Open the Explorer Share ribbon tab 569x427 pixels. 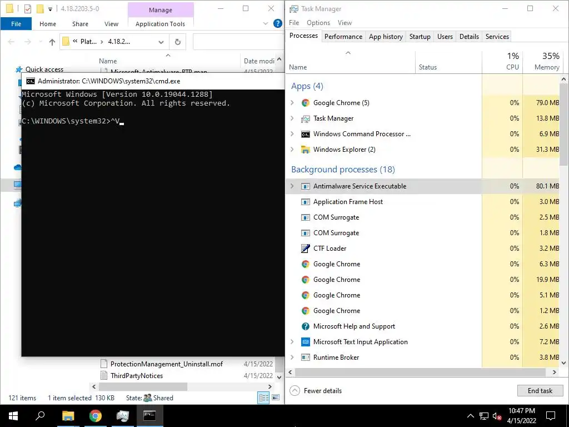[x=80, y=24]
